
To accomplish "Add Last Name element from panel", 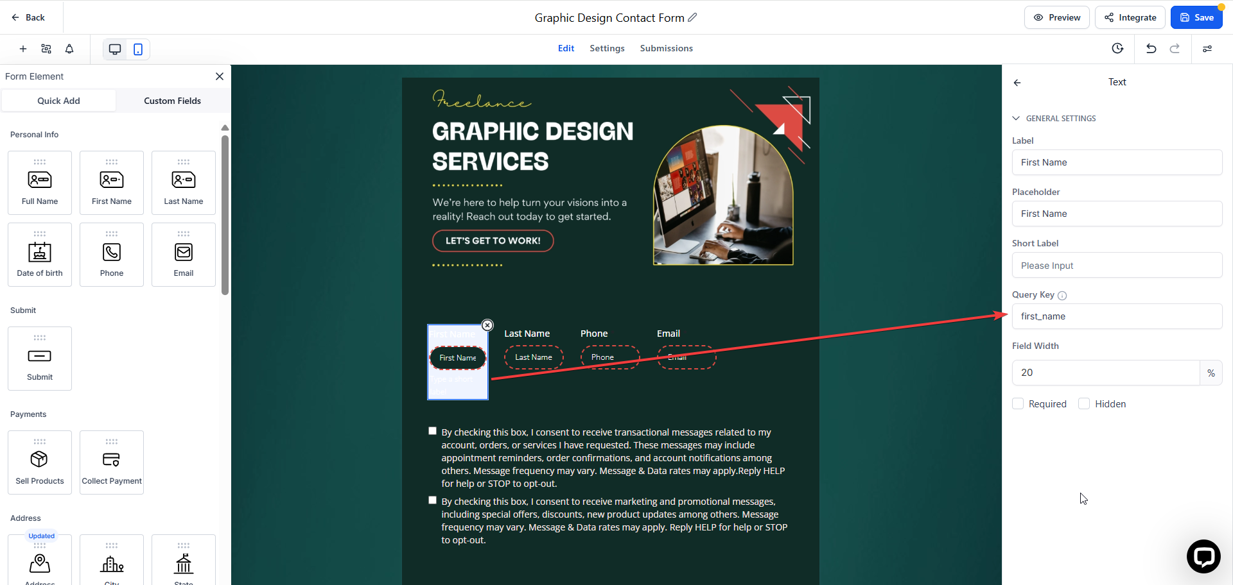I will [184, 183].
